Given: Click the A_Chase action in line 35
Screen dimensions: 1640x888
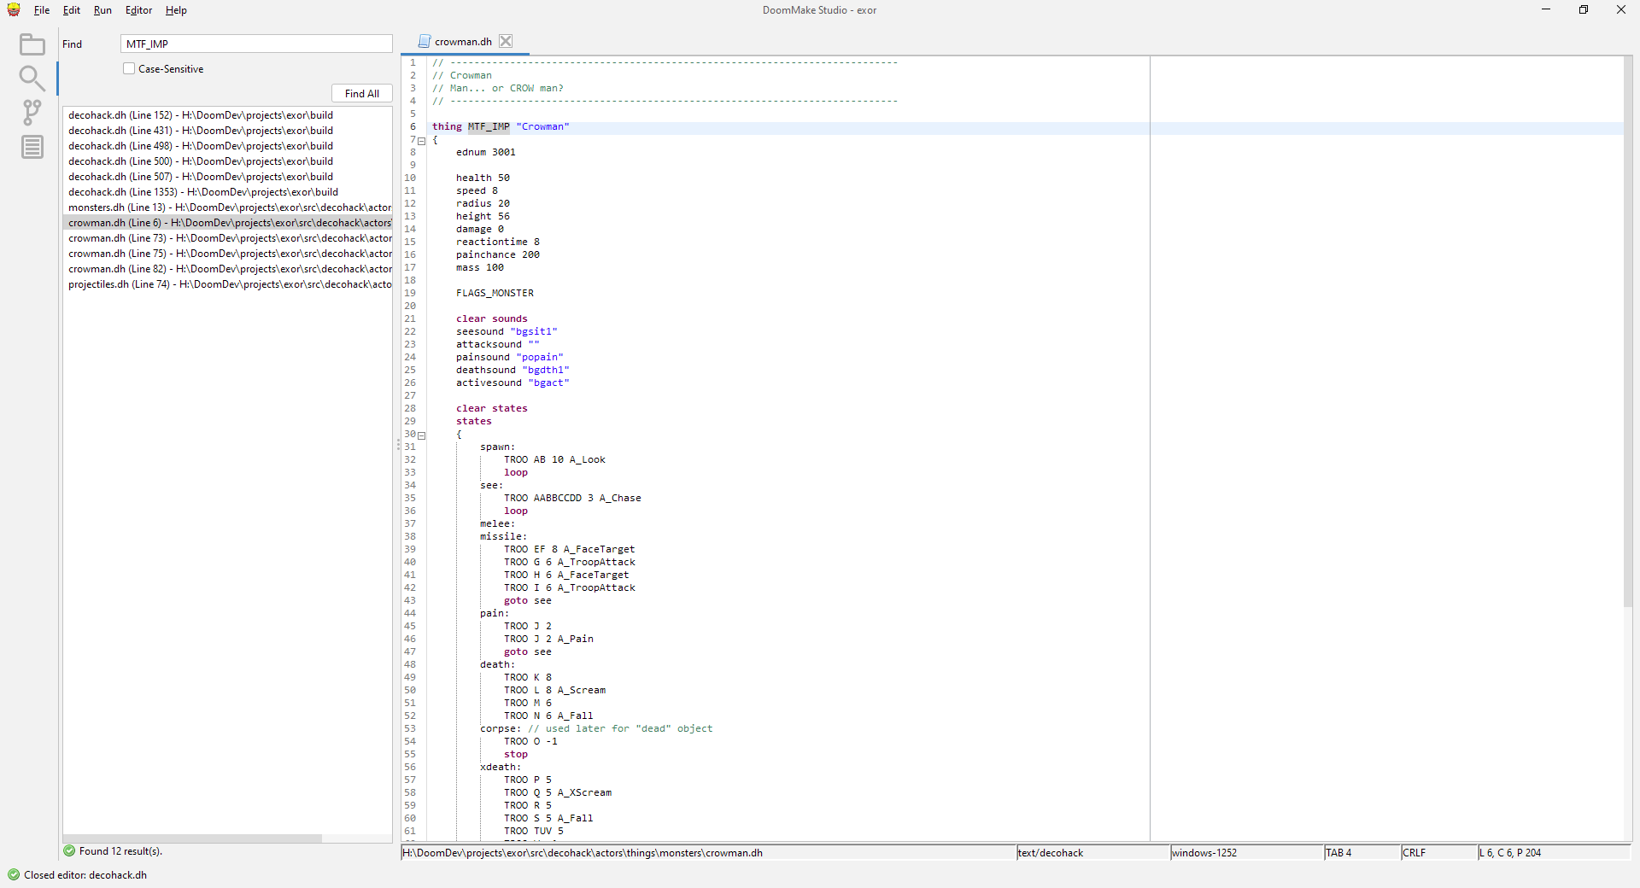Looking at the screenshot, I should (x=620, y=498).
